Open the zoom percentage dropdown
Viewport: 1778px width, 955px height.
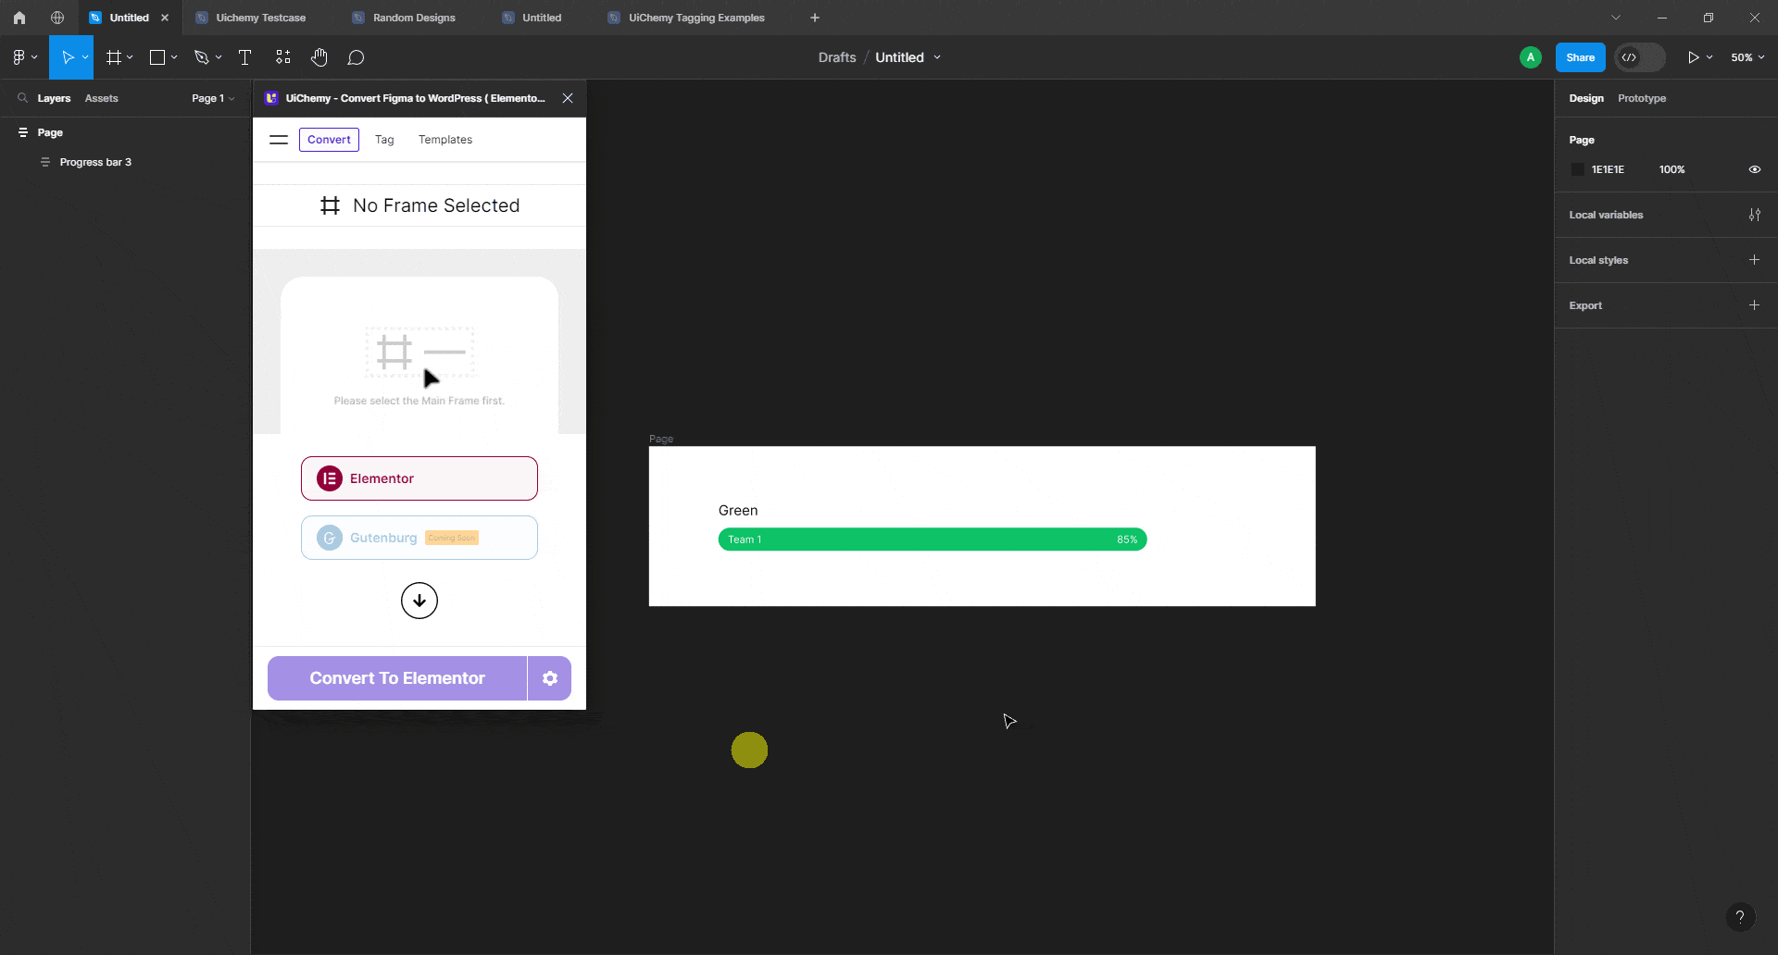point(1747,56)
